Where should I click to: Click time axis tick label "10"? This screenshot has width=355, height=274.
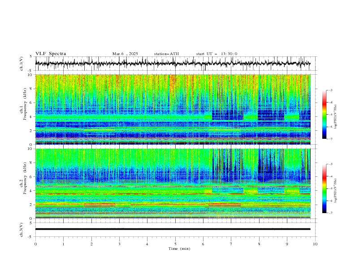click(315, 244)
